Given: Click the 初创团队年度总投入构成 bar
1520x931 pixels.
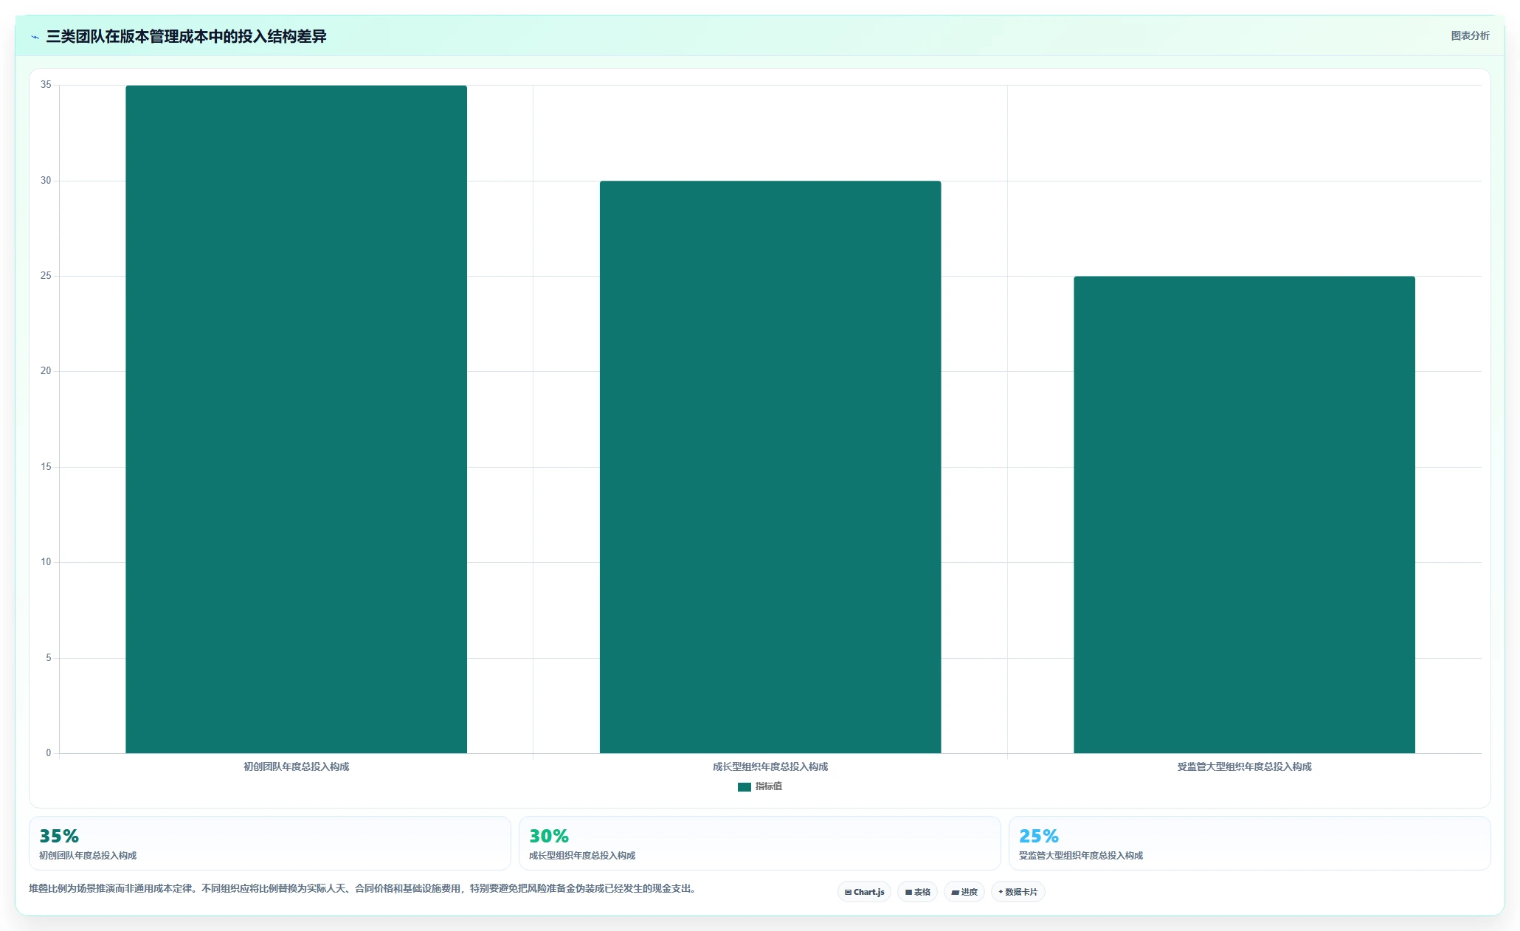Looking at the screenshot, I should coord(296,419).
